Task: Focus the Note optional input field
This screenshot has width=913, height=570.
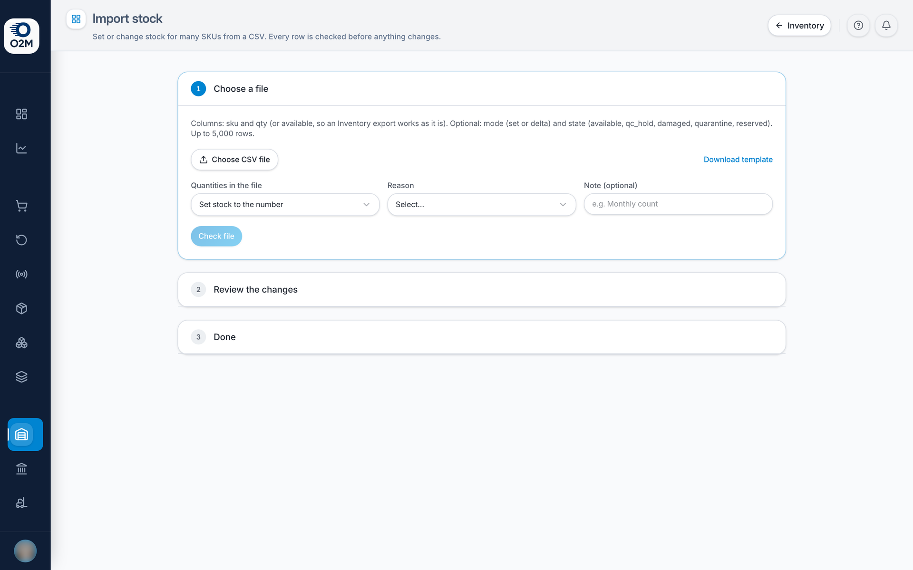Action: coord(678,204)
